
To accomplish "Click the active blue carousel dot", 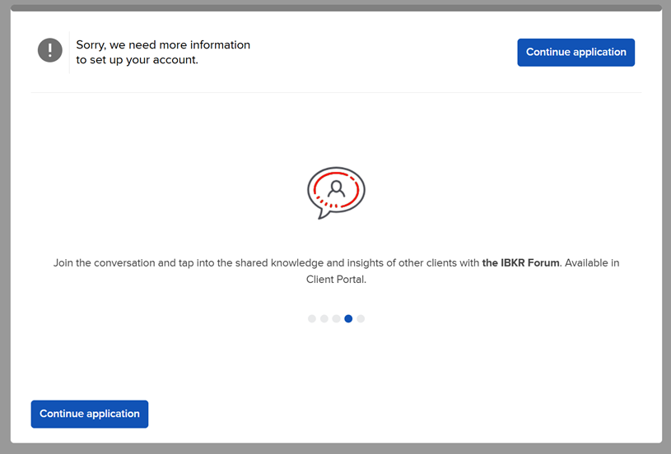I will click(x=348, y=318).
